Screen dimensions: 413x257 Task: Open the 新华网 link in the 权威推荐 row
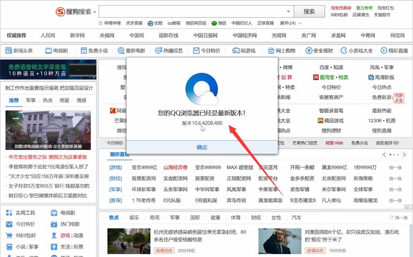pyautogui.click(x=77, y=35)
